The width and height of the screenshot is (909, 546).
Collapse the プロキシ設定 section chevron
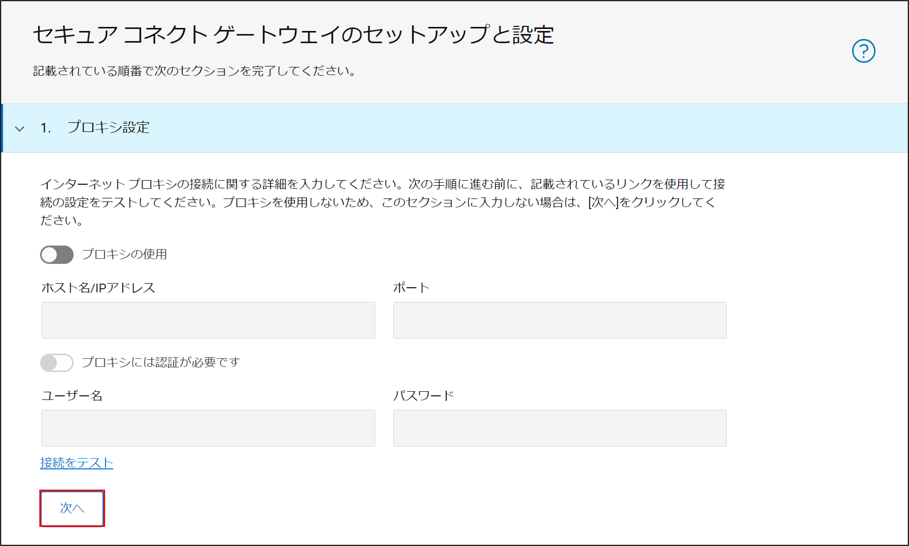[x=20, y=128]
